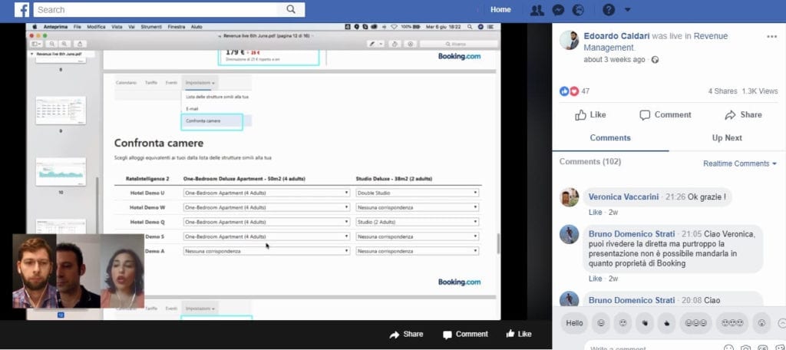
Task: Open Edoardo Caldari profile link
Action: pyautogui.click(x=616, y=36)
